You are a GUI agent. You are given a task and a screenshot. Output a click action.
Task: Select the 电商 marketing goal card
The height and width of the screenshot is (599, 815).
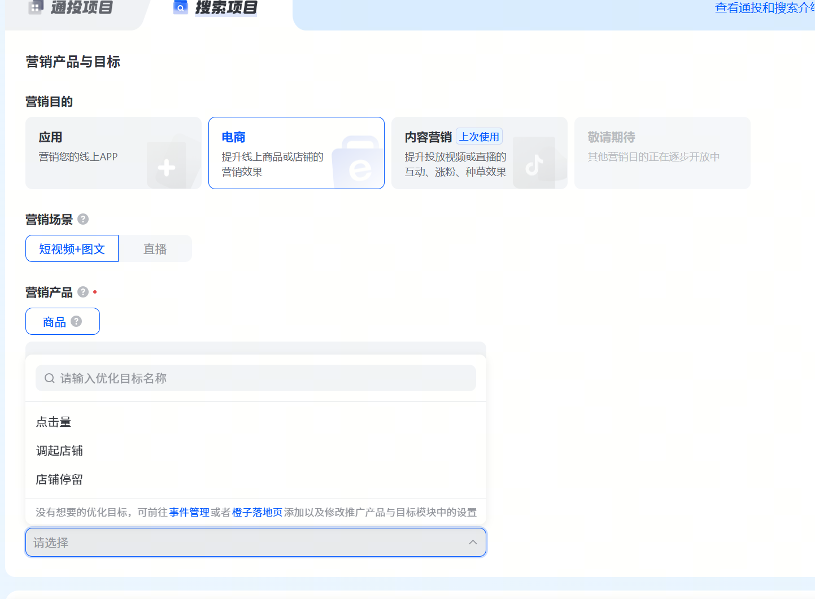point(297,153)
